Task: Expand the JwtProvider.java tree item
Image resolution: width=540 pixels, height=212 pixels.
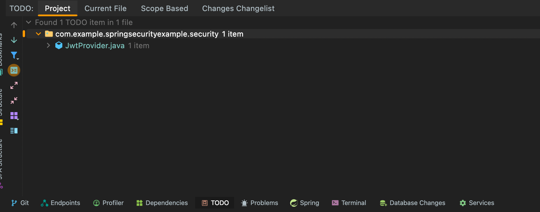Action: point(48,46)
